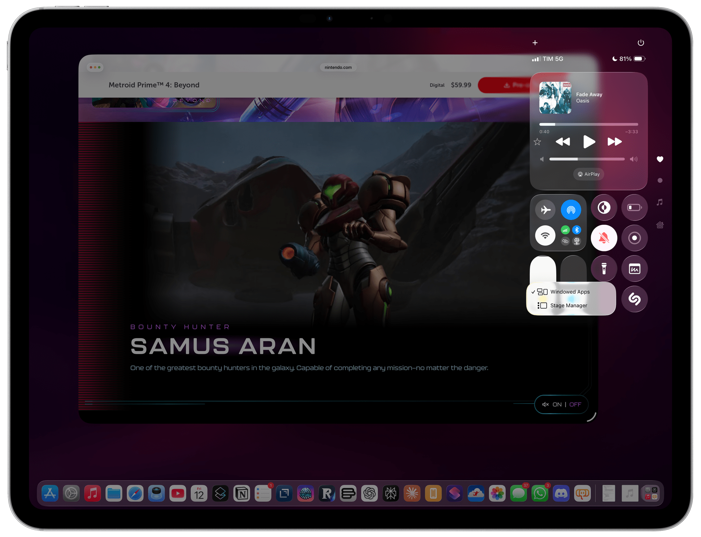Screen dimensions: 701x537
Task: Tap the Bluetooth control
Action: point(576,230)
